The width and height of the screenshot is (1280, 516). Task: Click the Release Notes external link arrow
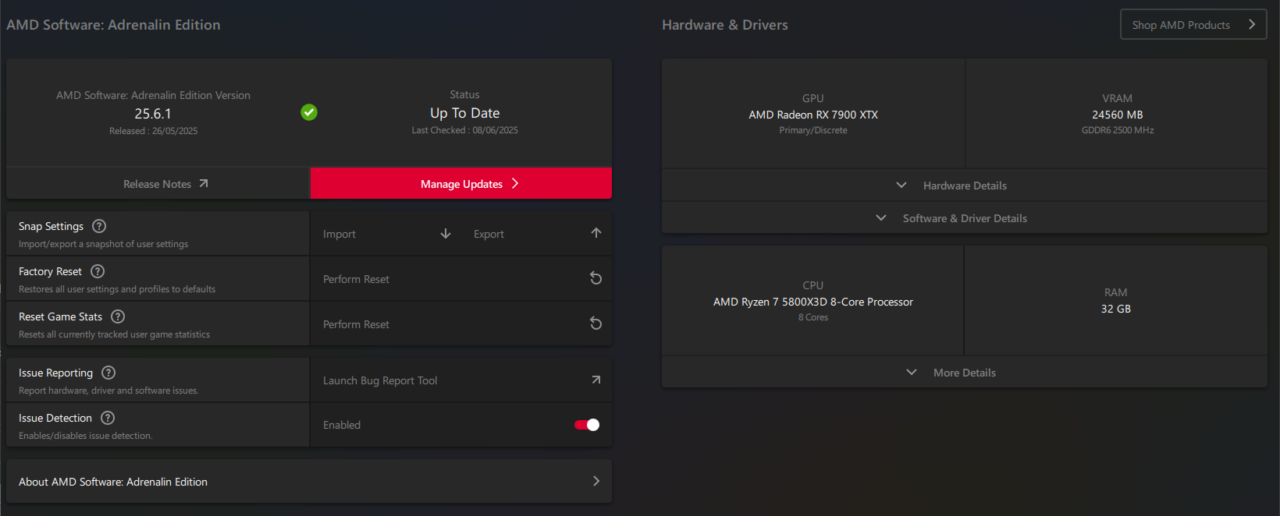pos(204,184)
